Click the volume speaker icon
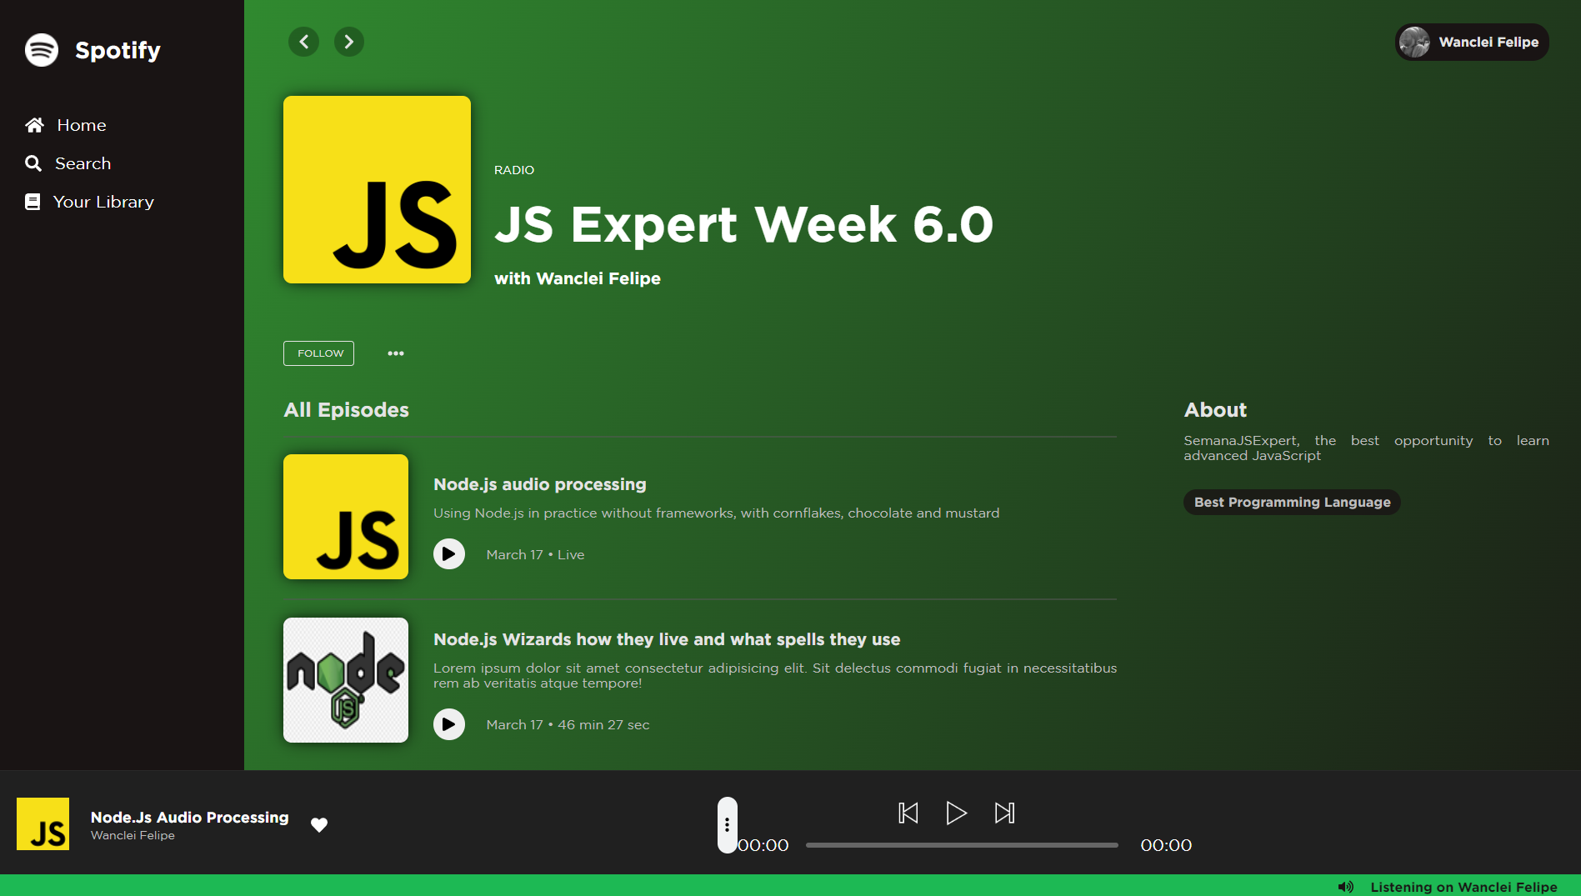Image resolution: width=1581 pixels, height=896 pixels. pos(1345,887)
